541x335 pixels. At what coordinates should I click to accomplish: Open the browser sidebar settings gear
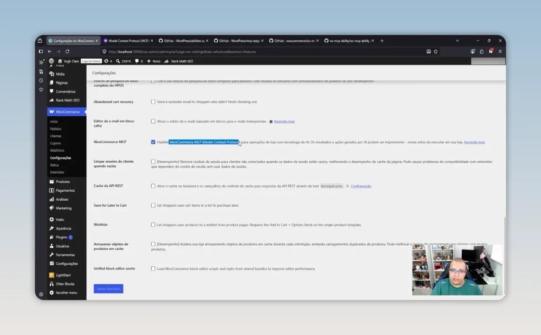pos(41,294)
